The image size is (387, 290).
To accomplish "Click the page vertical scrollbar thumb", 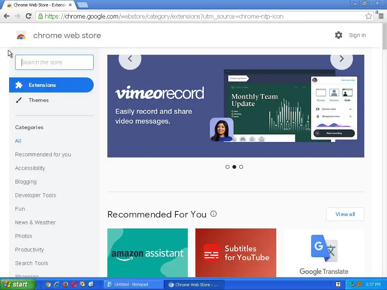I will [x=384, y=37].
